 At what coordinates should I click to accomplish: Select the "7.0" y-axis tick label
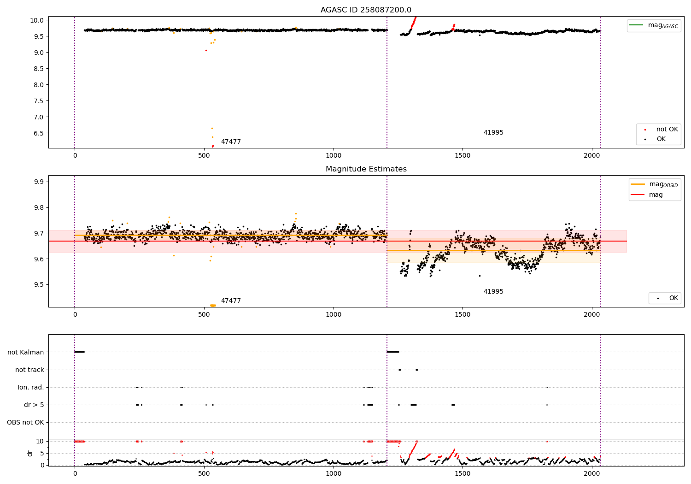tap(39, 117)
